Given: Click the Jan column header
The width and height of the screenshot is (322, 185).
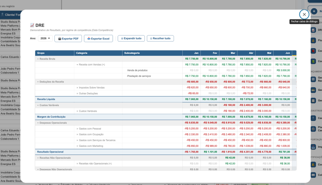Looking at the screenshot, I should [192, 53].
